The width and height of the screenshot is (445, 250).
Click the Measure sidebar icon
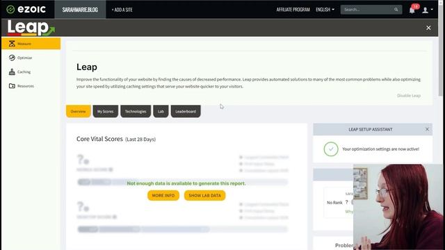click(12, 44)
